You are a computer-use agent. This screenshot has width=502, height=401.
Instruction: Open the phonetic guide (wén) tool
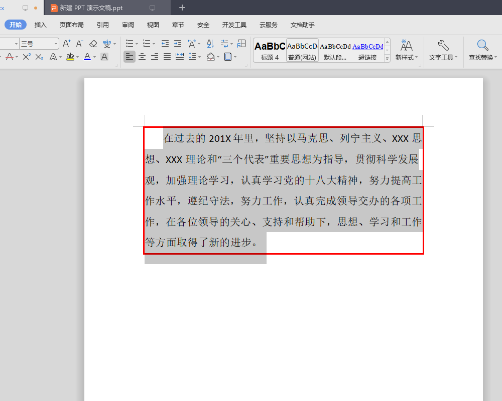[x=107, y=44]
